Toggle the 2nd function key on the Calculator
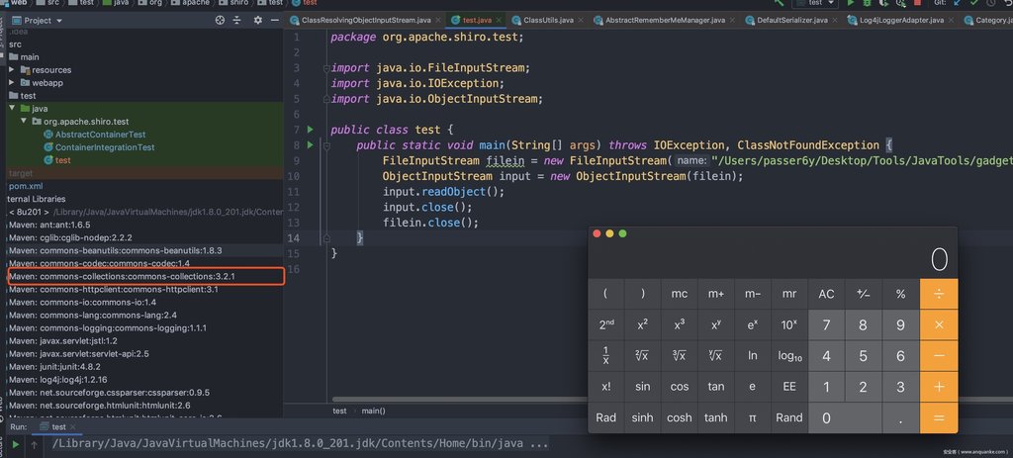 coord(606,324)
